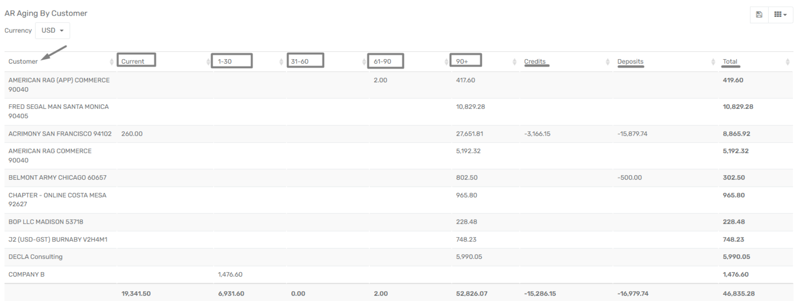Click Credits value -3,166.15
Image resolution: width=796 pixels, height=301 pixels.
[x=537, y=134]
